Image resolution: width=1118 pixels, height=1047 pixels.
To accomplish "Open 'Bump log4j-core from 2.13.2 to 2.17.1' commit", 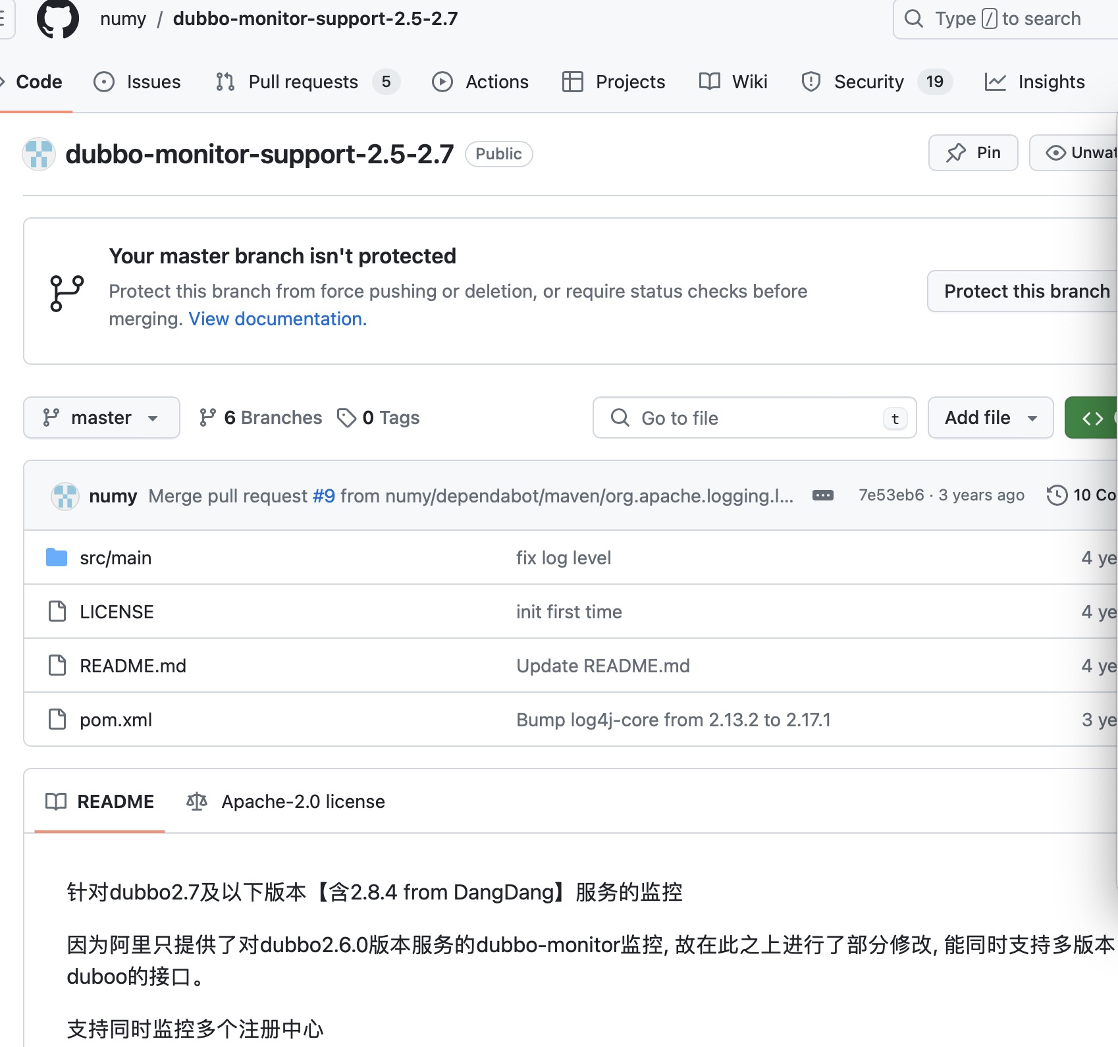I will pyautogui.click(x=674, y=720).
